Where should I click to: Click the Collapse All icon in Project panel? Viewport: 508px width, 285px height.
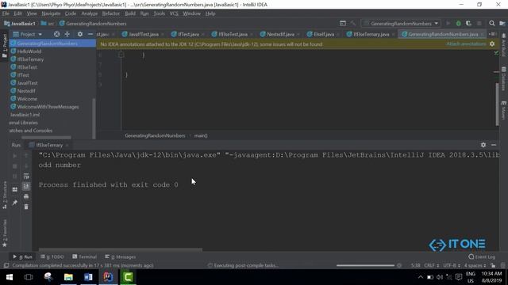pyautogui.click(x=67, y=34)
